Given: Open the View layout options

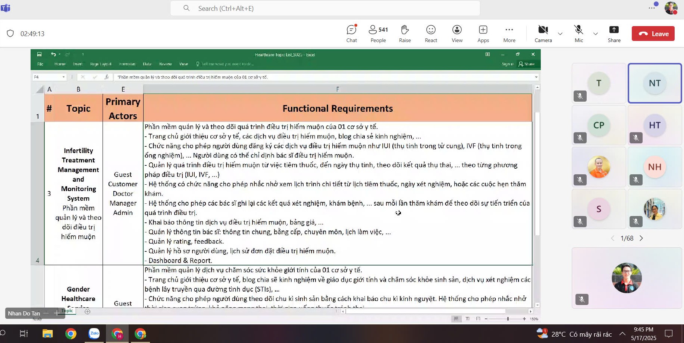Looking at the screenshot, I should [457, 34].
